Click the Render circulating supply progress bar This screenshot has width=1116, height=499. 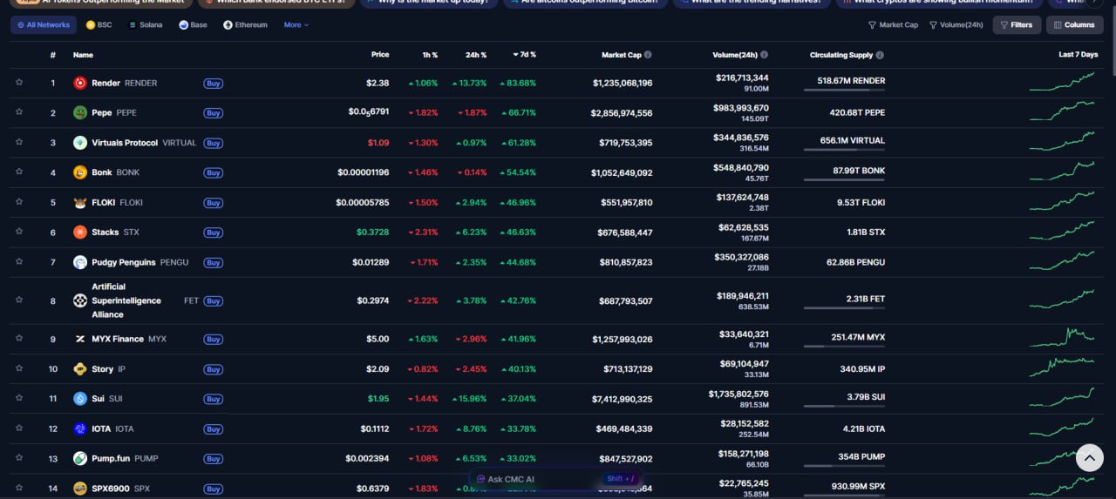click(x=843, y=91)
